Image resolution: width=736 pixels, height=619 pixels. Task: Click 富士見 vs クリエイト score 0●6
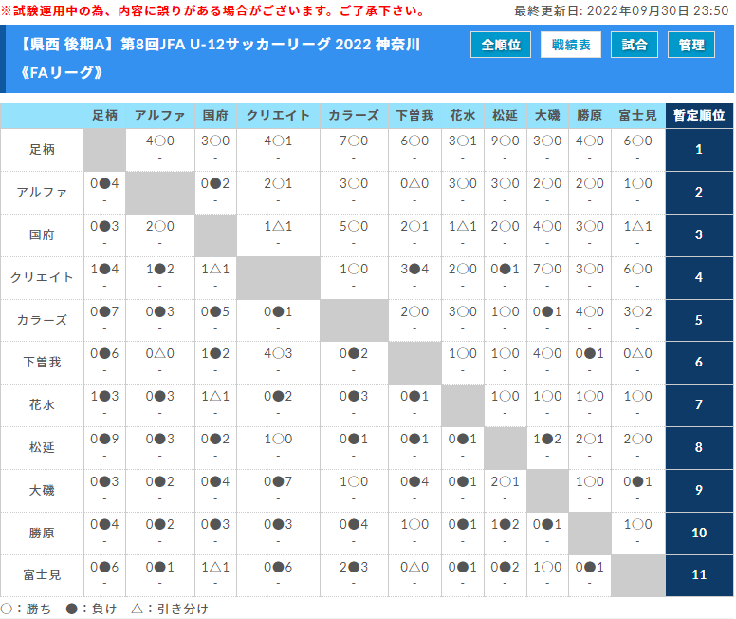tap(278, 568)
